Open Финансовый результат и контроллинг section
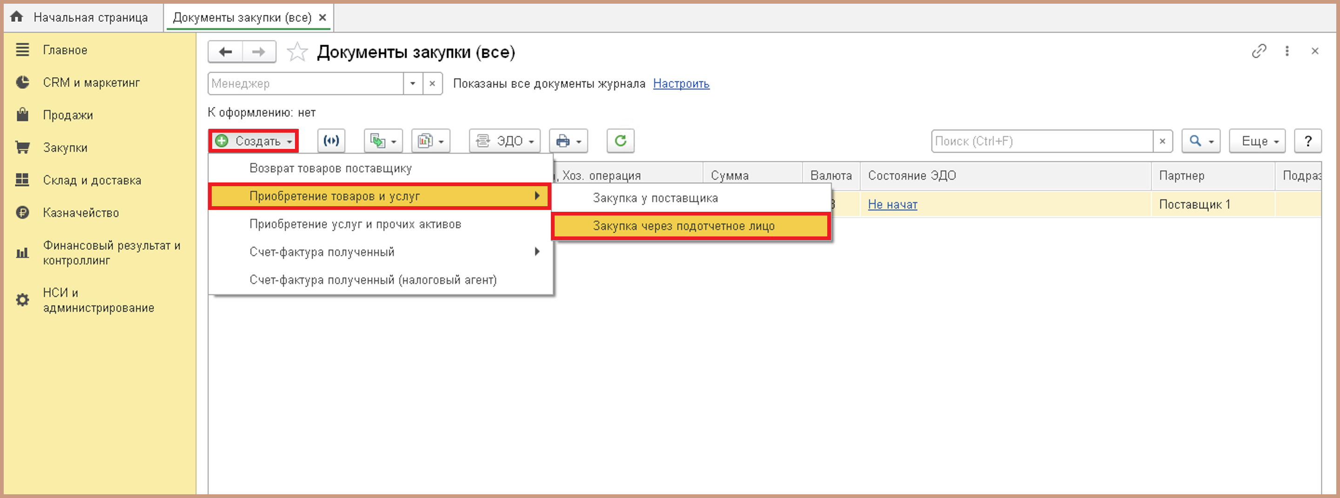 [x=111, y=252]
